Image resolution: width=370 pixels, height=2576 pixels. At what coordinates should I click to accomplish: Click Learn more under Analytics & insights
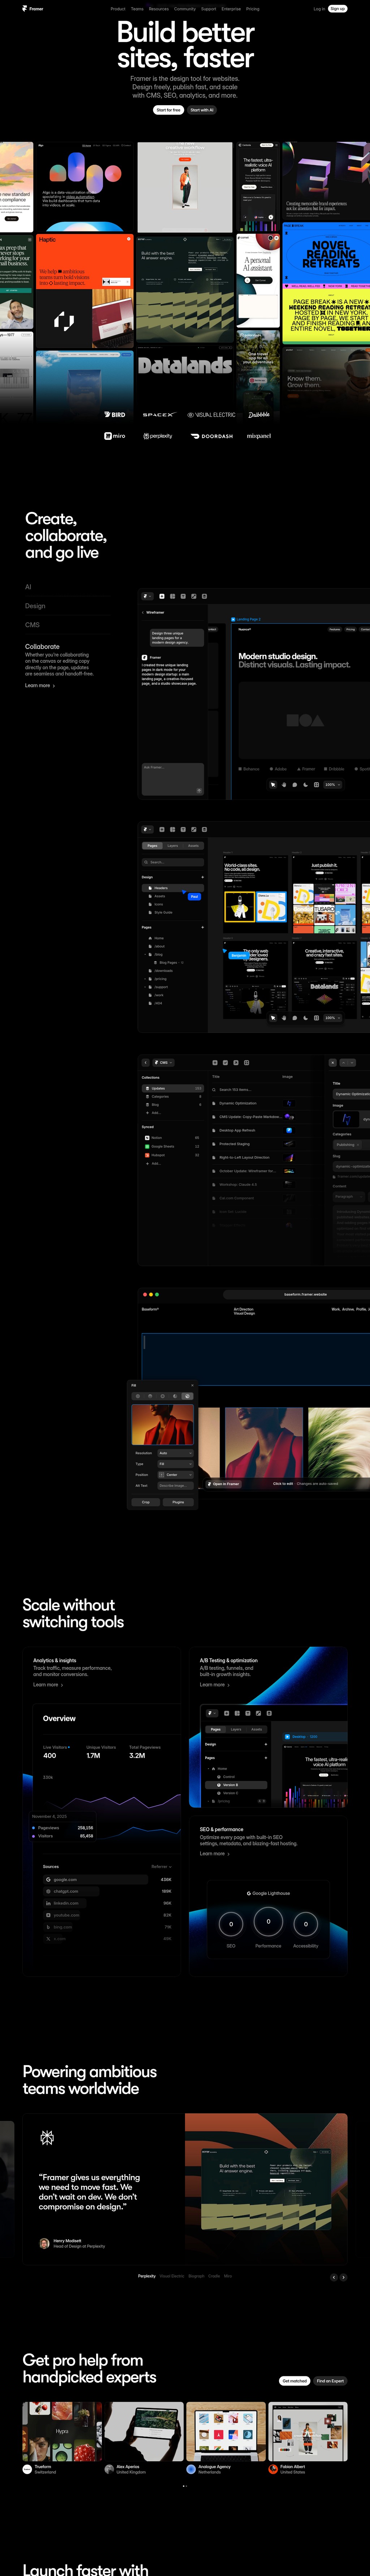click(x=48, y=1685)
